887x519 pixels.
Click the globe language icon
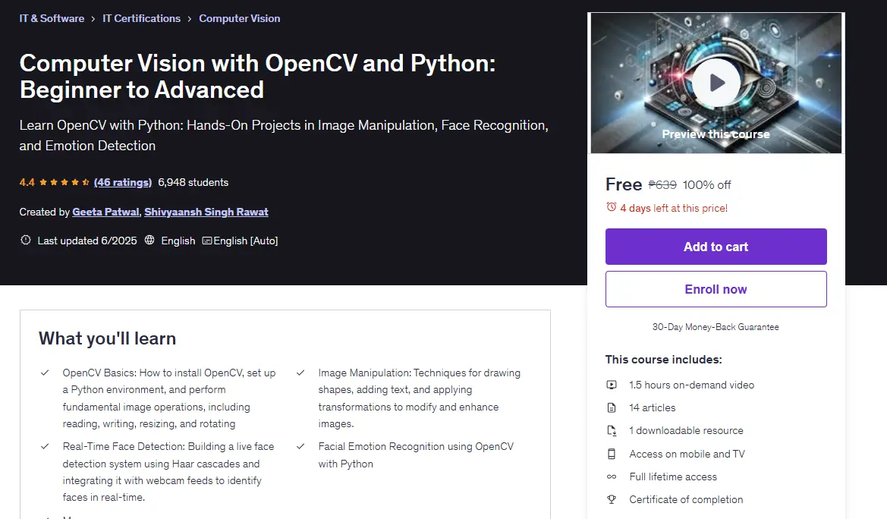(149, 240)
